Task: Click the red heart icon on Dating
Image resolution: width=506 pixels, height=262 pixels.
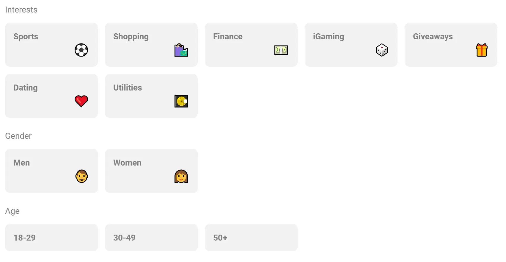Action: (x=81, y=101)
